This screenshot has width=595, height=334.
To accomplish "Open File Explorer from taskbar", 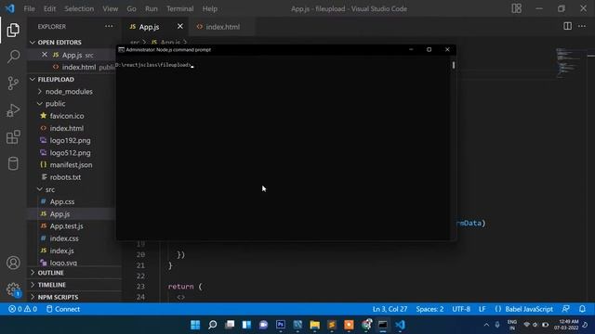I will pyautogui.click(x=314, y=325).
